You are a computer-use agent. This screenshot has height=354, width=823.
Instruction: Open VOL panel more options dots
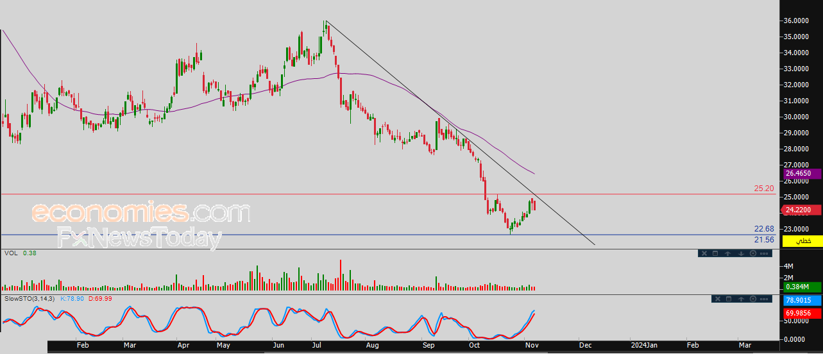click(764, 253)
